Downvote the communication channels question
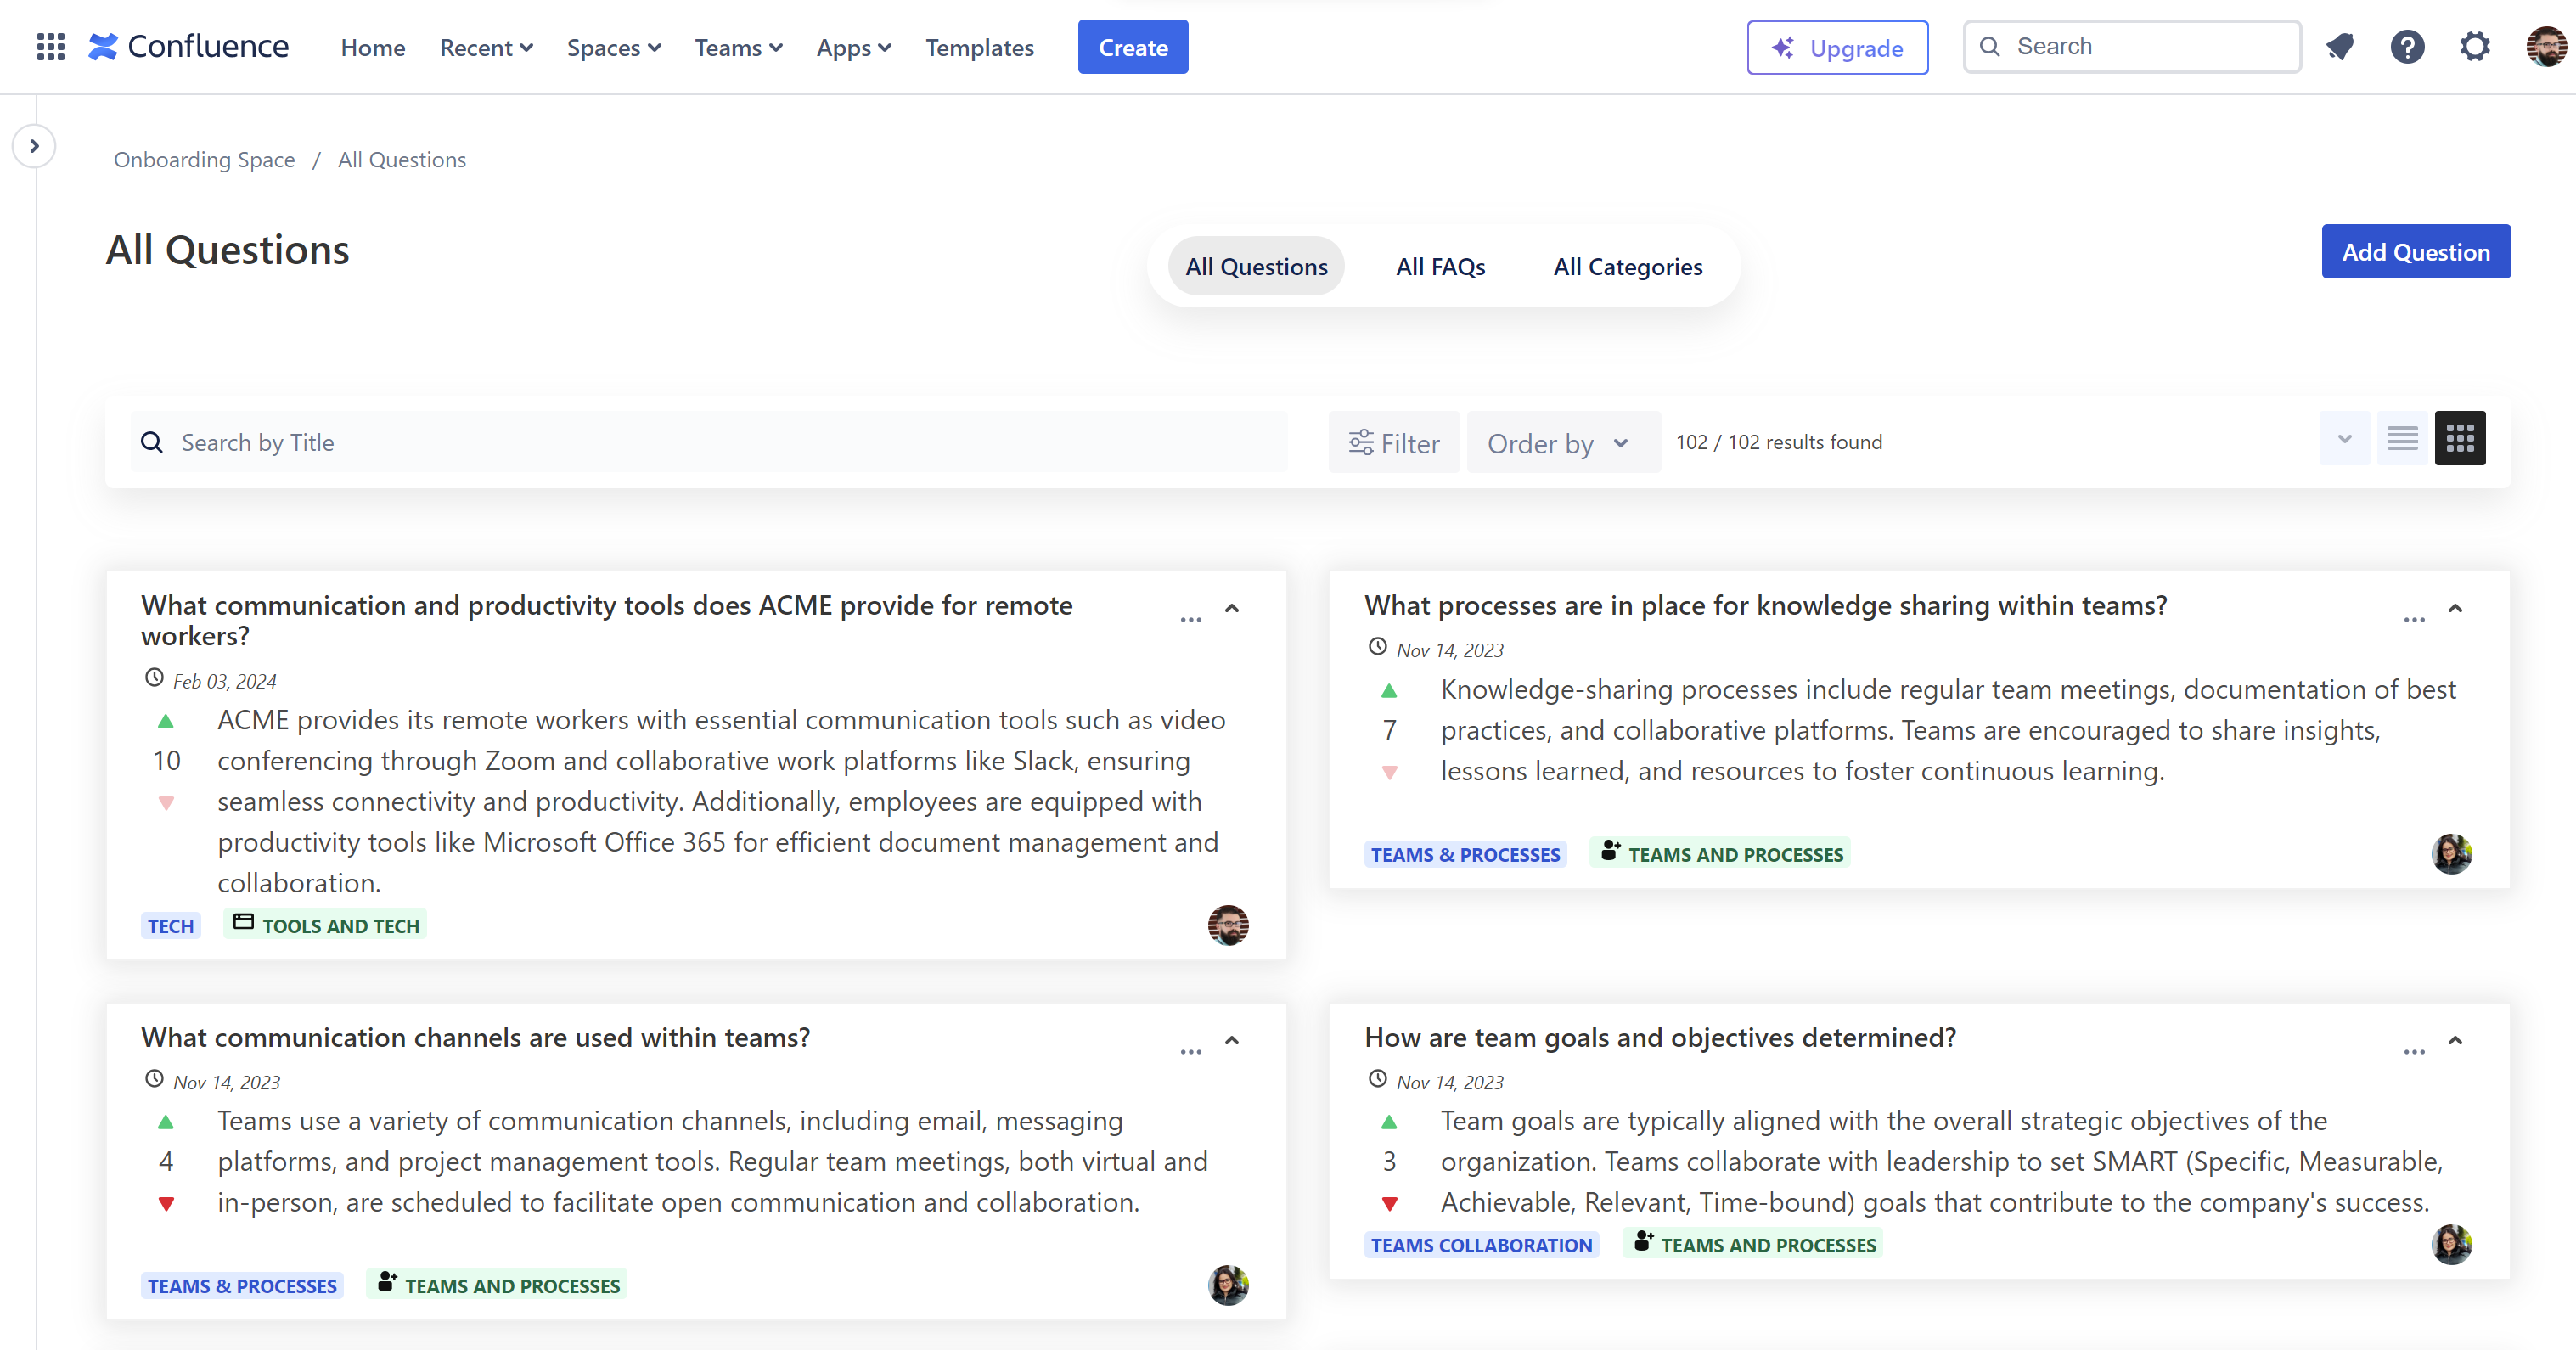 (x=166, y=1203)
